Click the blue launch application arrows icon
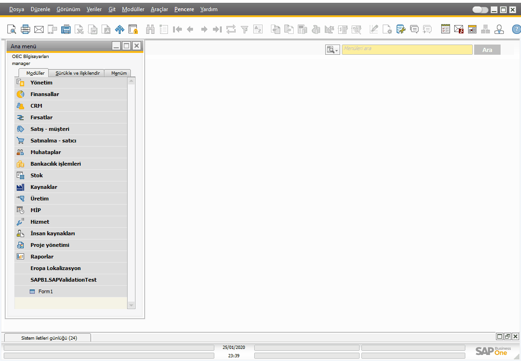Image resolution: width=521 pixels, height=361 pixels. [120, 29]
